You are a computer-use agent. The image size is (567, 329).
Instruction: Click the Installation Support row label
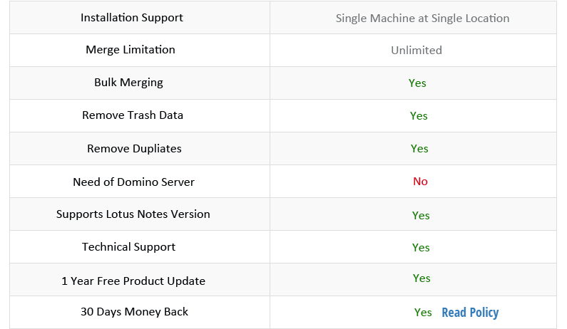(132, 18)
